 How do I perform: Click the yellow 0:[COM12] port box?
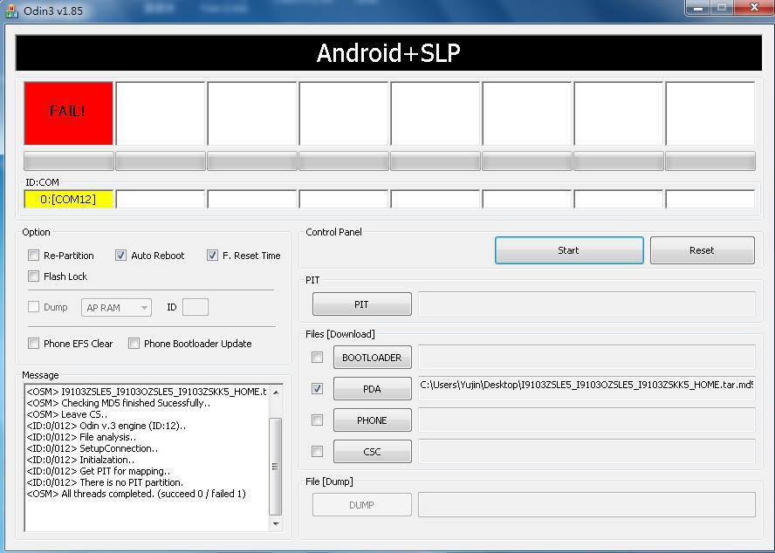68,199
